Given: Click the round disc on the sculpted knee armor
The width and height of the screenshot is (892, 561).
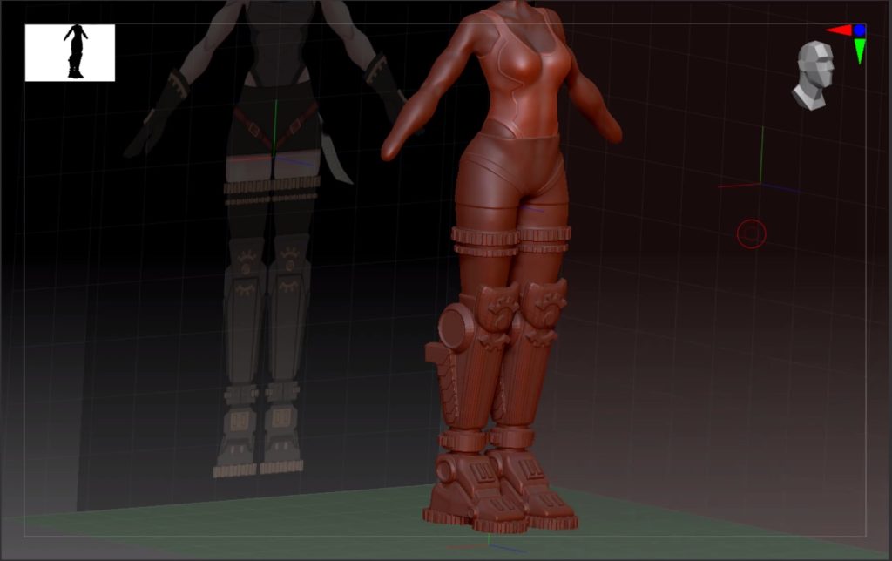Looking at the screenshot, I should [x=456, y=326].
